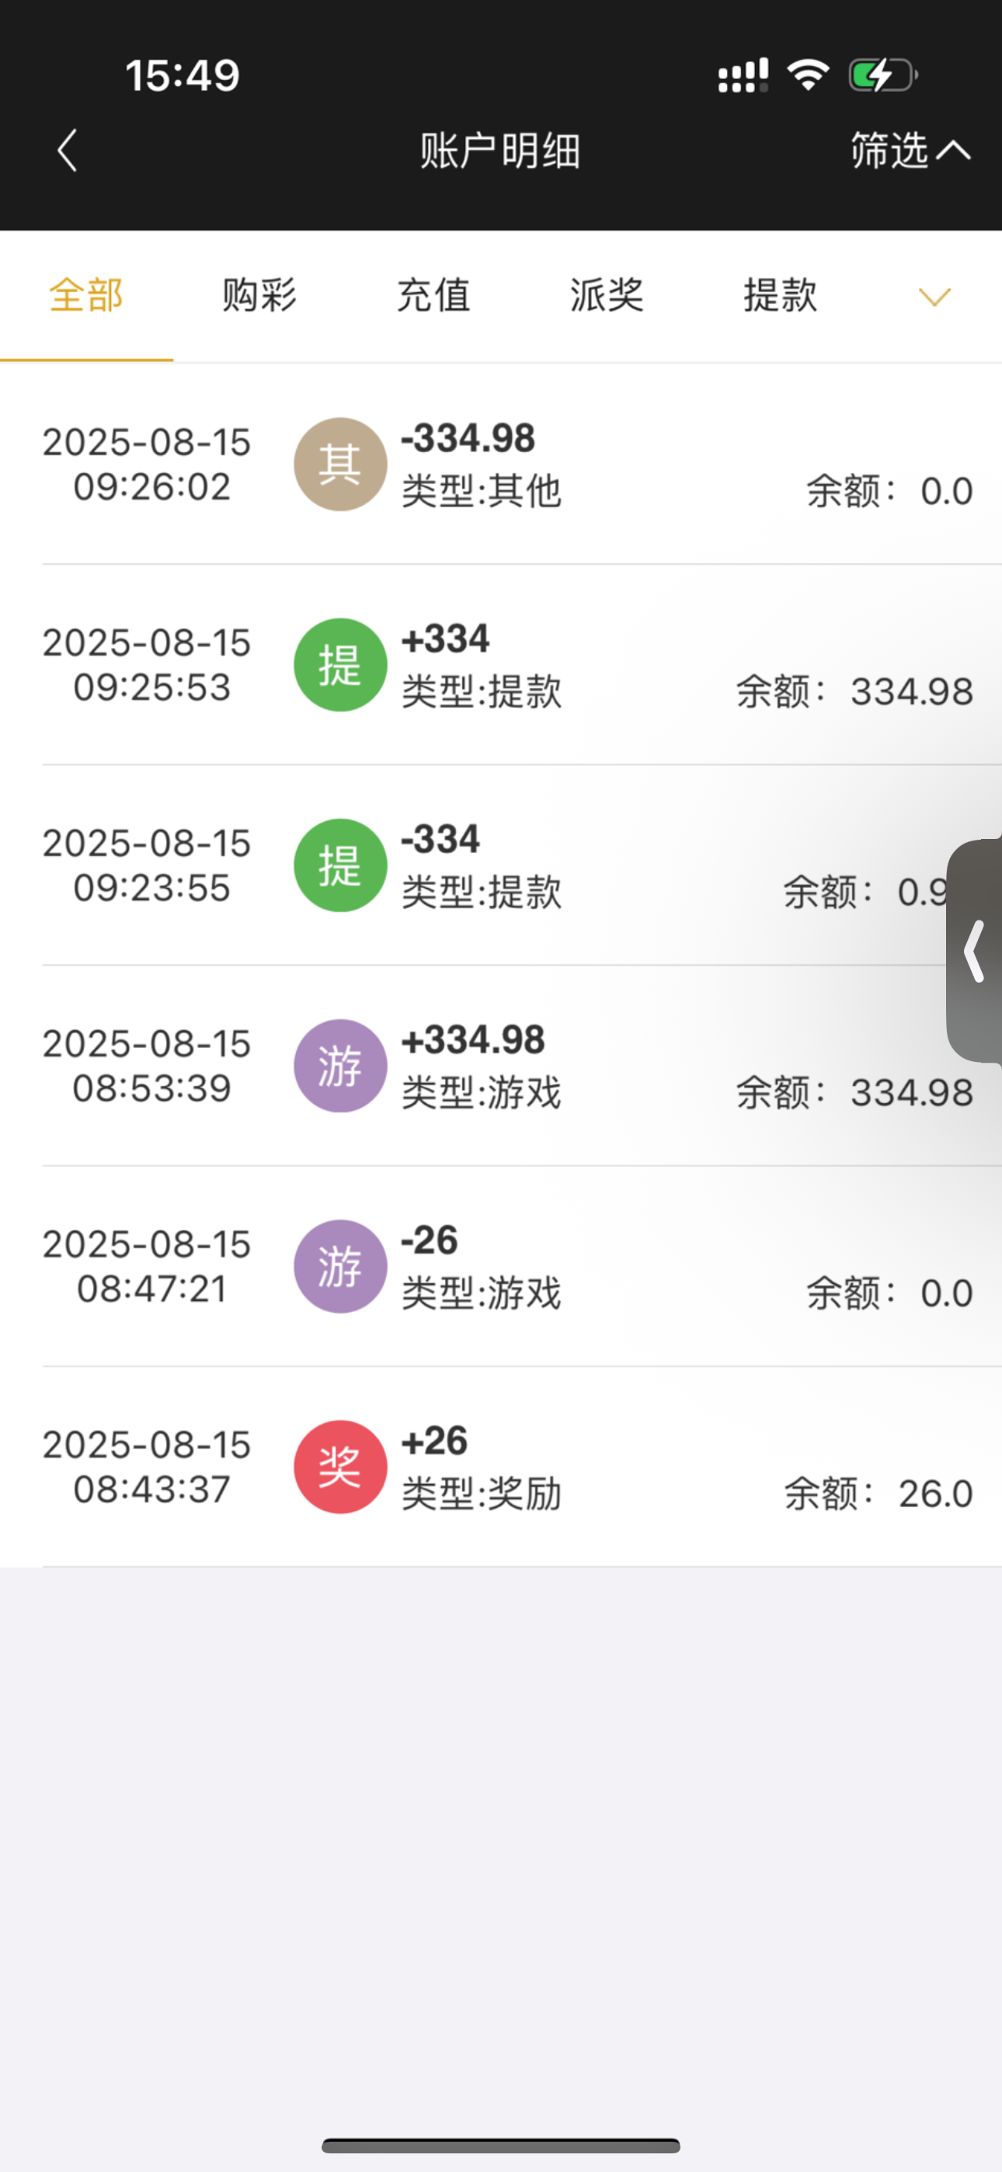Expand the floating side panel handle

tap(976, 951)
